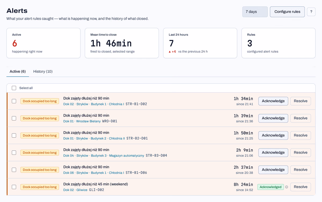The image size is (322, 202).
Task: Click the duration '2h 37min'
Action: [243, 167]
